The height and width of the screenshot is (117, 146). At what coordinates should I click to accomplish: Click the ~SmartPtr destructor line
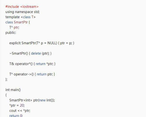coord(30,53)
